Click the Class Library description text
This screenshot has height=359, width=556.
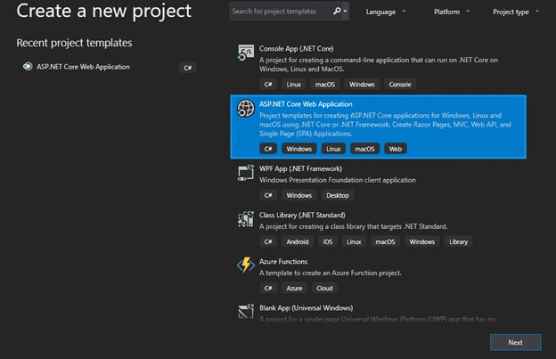point(353,226)
